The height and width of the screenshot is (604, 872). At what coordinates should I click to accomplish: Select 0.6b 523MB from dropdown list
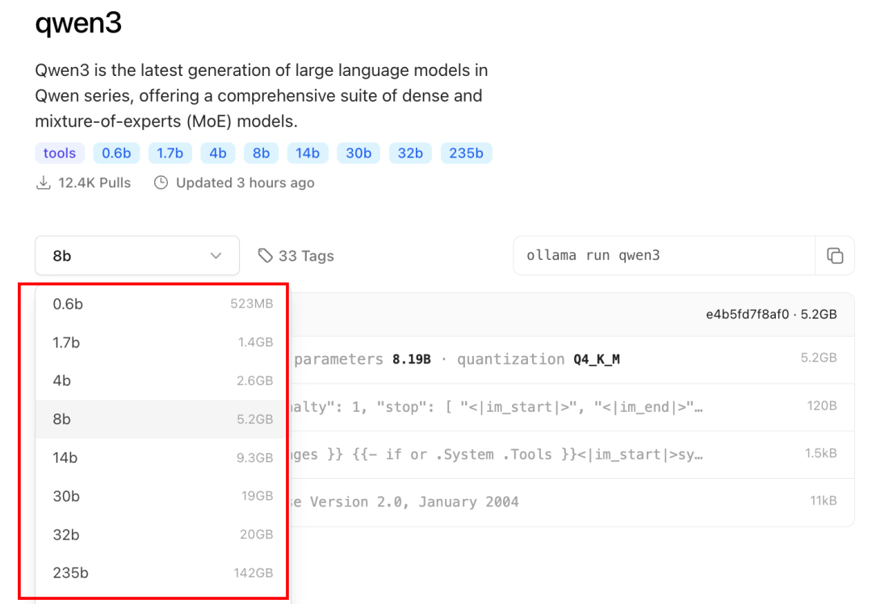coord(160,304)
